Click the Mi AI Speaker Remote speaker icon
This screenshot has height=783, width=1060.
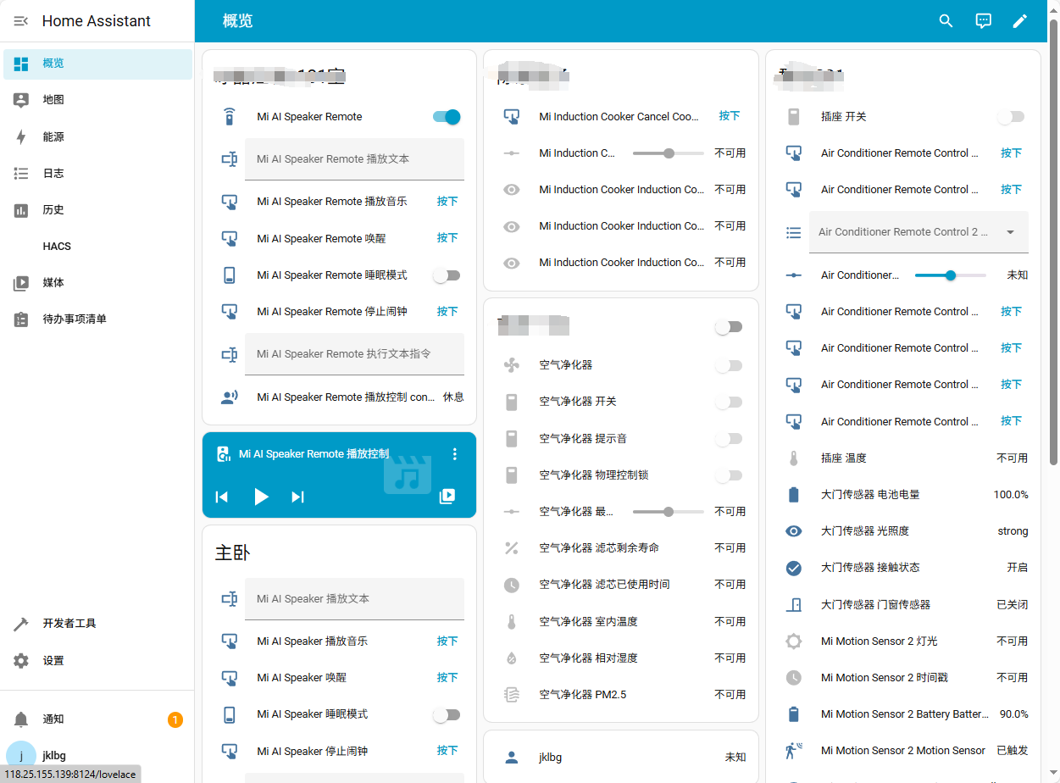pos(229,117)
